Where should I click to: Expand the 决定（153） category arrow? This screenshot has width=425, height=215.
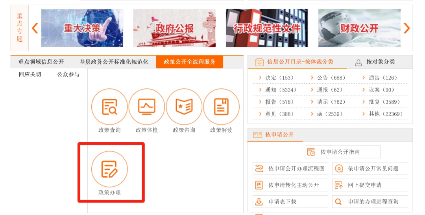260,78
